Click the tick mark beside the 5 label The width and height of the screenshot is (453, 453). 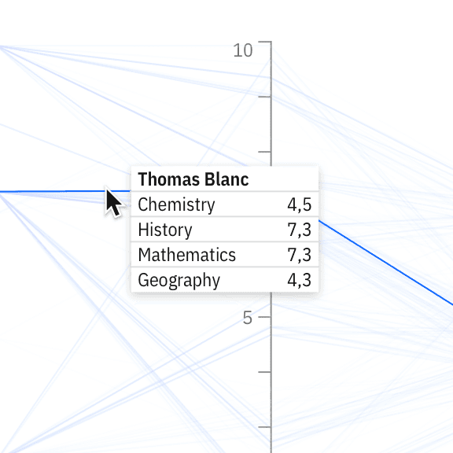tap(264, 317)
